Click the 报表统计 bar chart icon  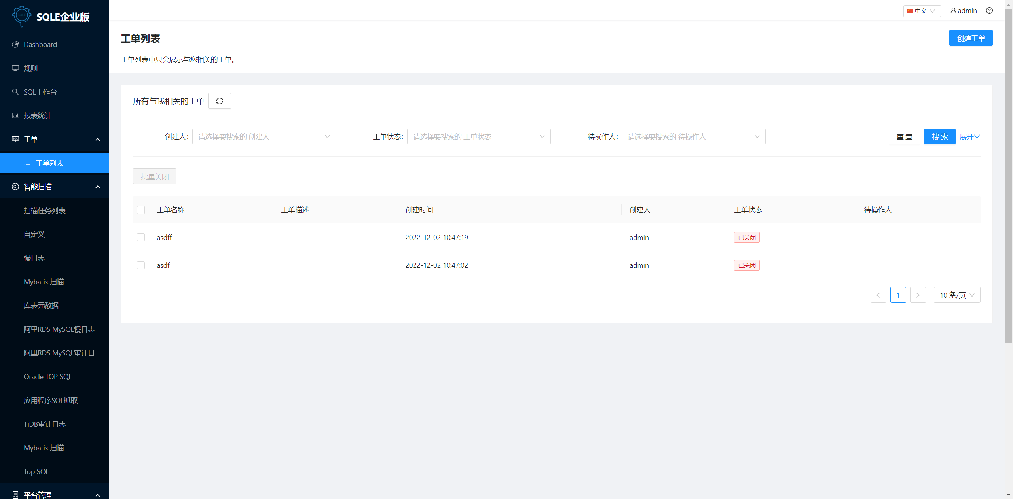[x=15, y=115]
